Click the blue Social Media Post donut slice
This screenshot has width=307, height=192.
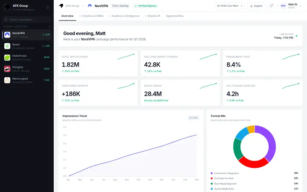click(242, 134)
